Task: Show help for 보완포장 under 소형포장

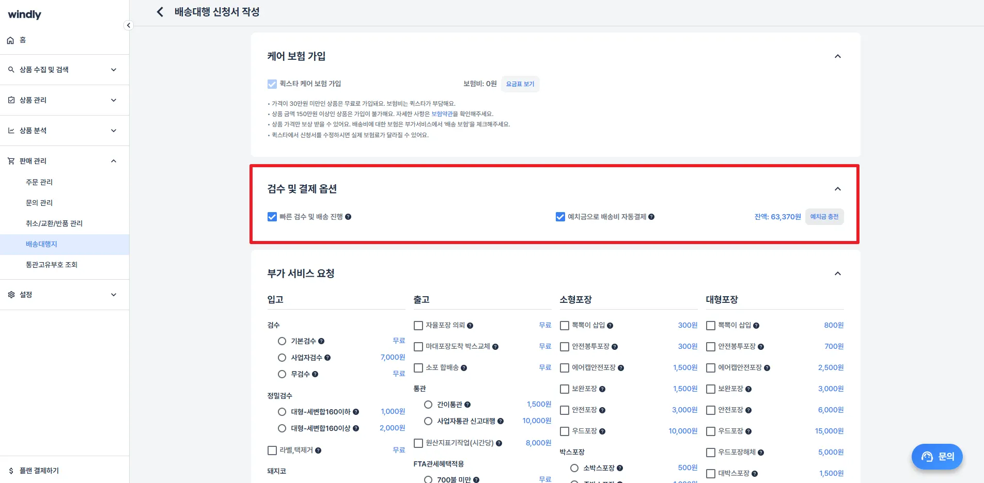Action: click(602, 389)
